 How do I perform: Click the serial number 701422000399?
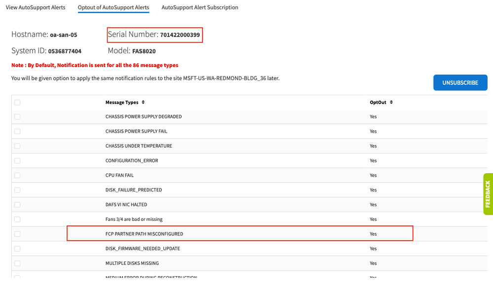(180, 35)
